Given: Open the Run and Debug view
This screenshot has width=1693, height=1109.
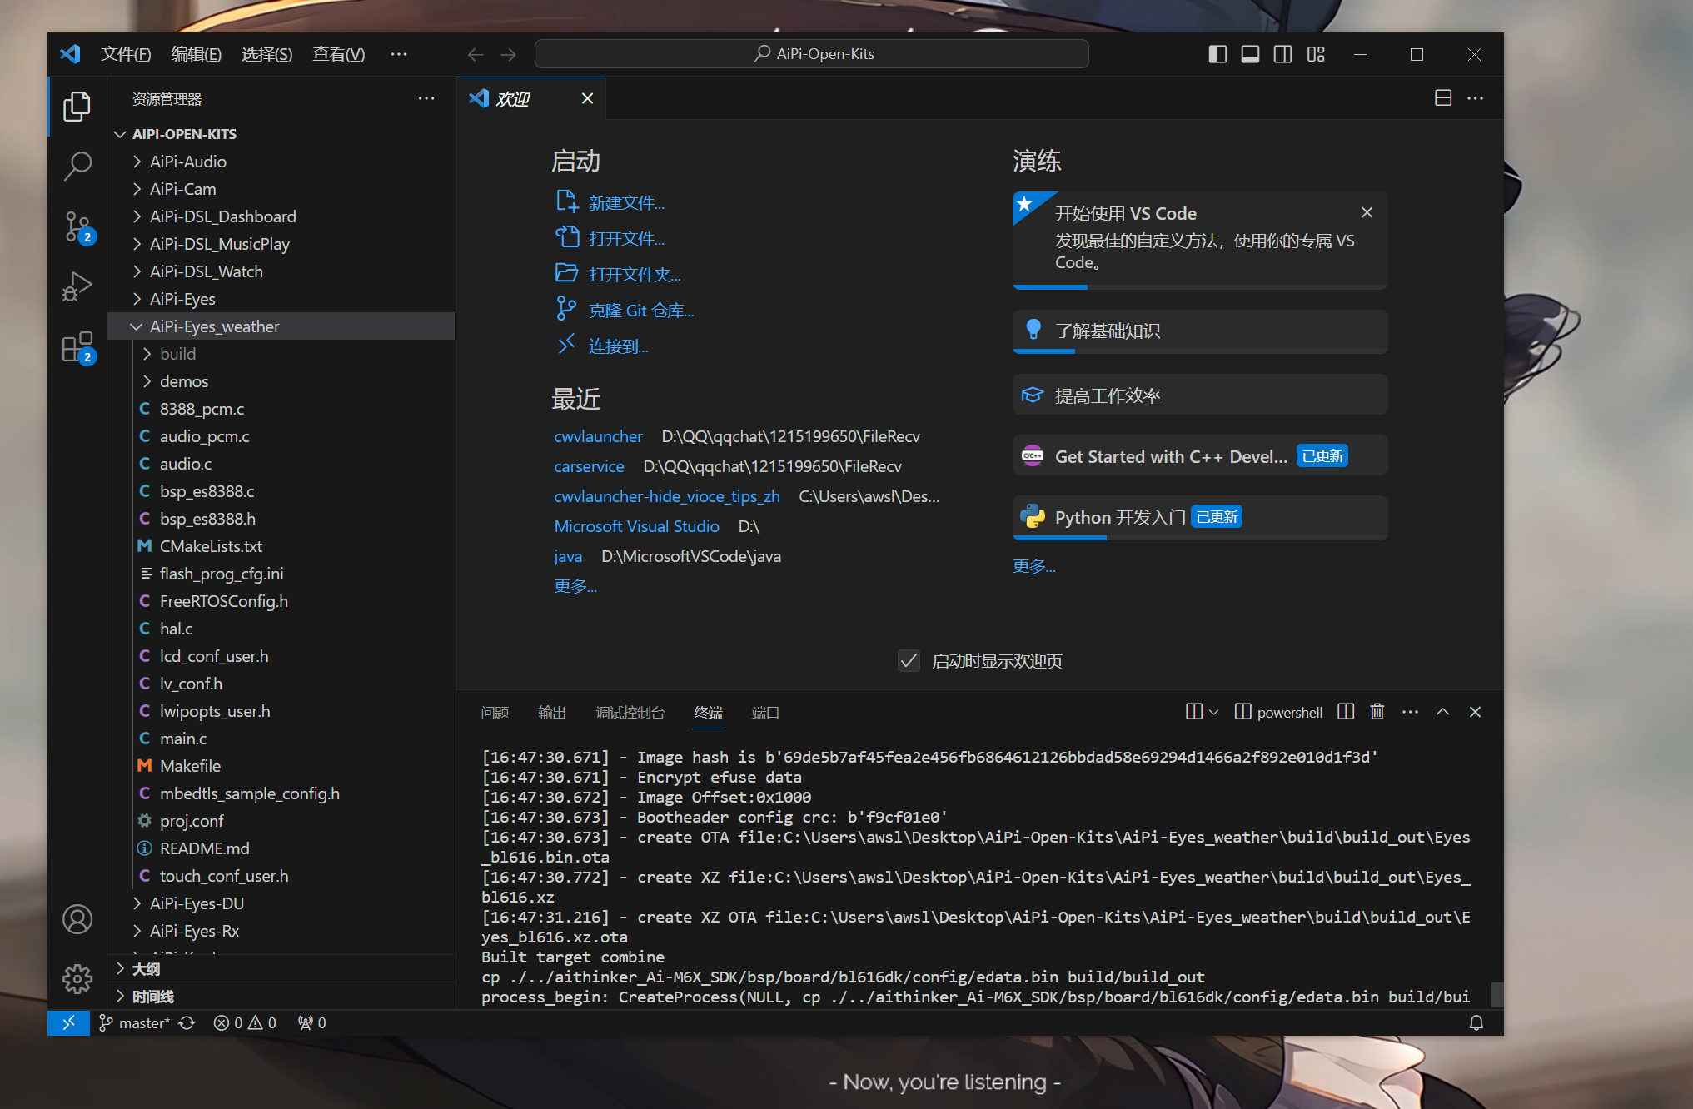Looking at the screenshot, I should pos(77,286).
